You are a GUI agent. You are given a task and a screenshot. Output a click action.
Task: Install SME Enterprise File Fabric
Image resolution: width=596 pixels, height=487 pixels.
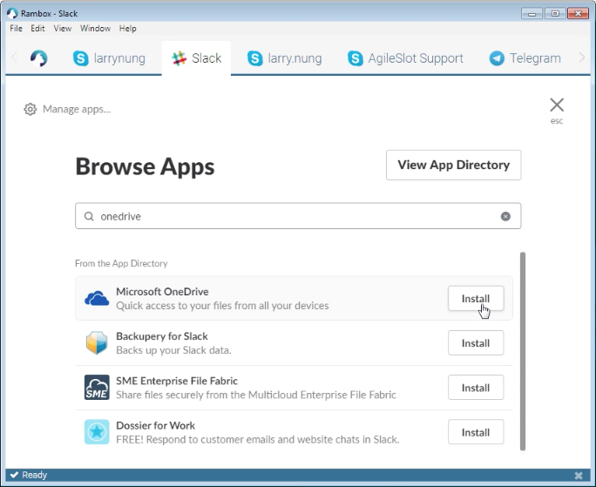click(476, 388)
